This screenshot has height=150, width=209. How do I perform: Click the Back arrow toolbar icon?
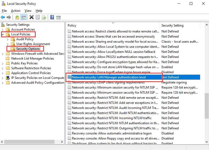click(3, 17)
